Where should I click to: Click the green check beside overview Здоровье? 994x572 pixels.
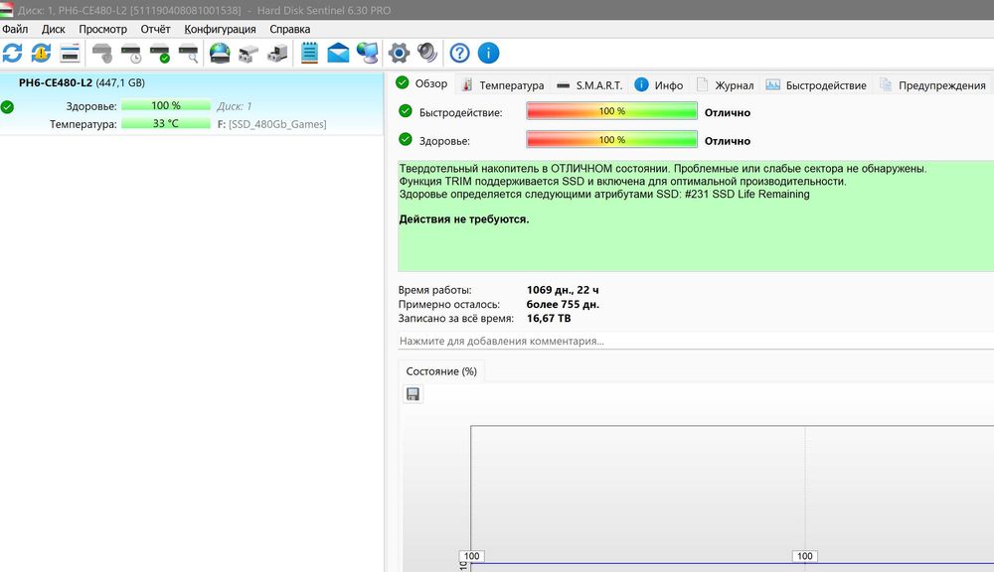[406, 139]
